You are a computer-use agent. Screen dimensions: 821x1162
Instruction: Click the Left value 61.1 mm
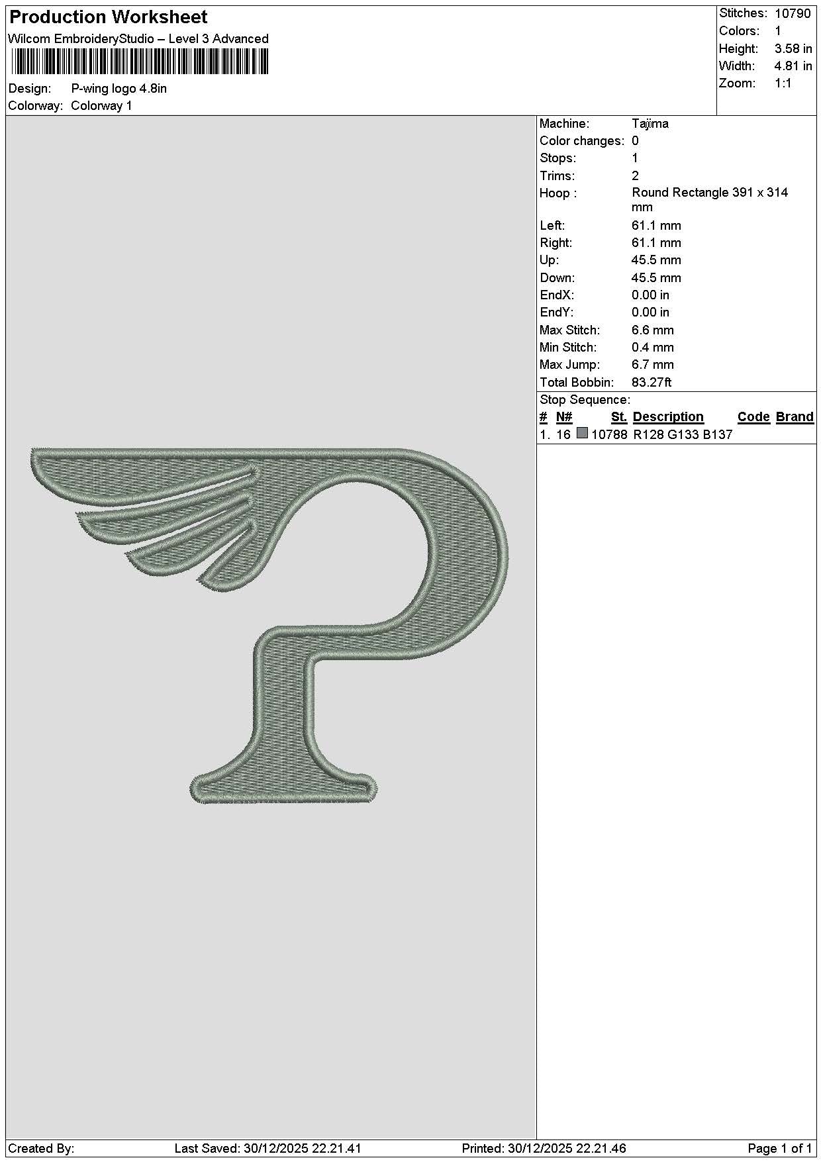(x=656, y=226)
